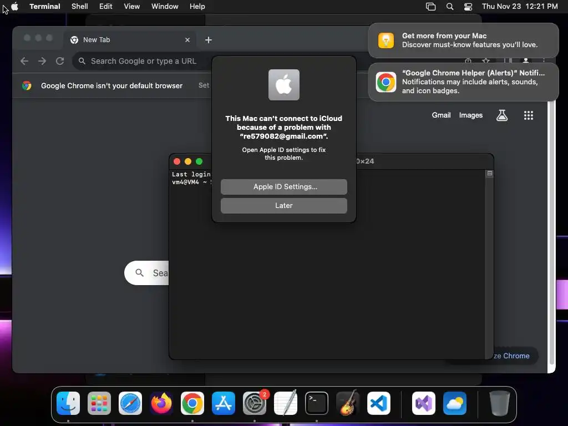Open Finder from the Dock
568x426 pixels.
point(68,403)
